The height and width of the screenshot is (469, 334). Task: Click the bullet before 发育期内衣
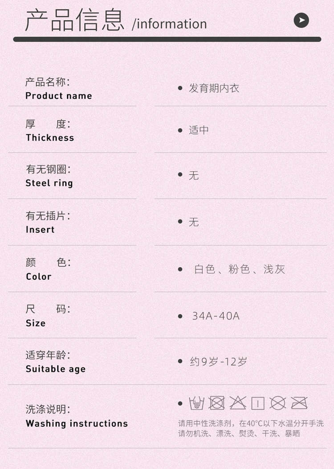(x=180, y=88)
